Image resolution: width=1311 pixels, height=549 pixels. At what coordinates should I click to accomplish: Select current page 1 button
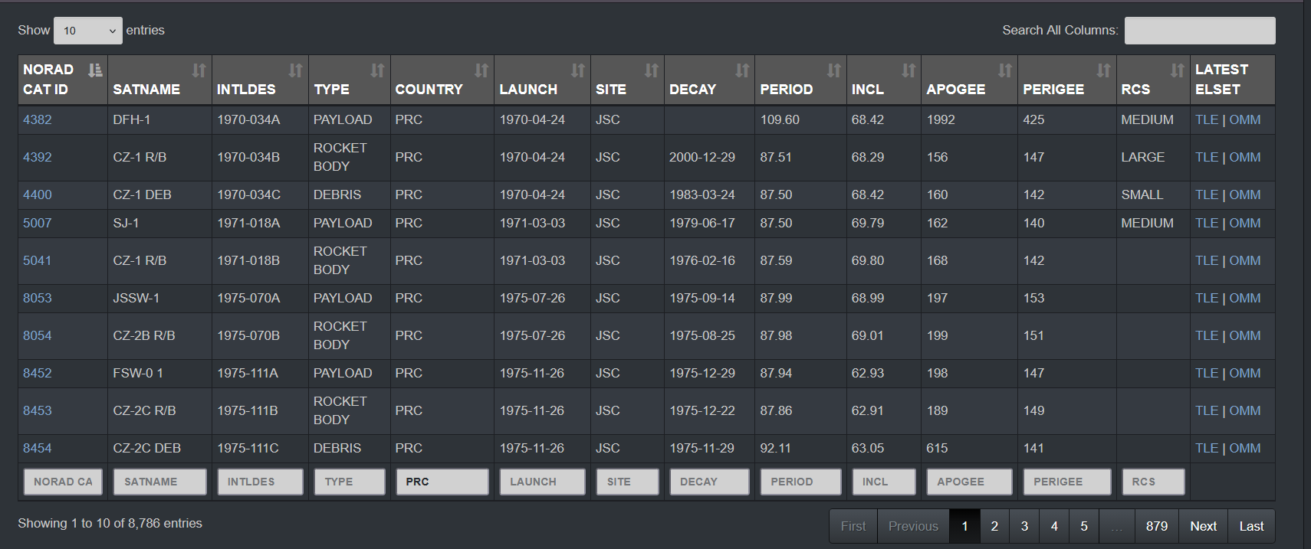click(x=965, y=526)
